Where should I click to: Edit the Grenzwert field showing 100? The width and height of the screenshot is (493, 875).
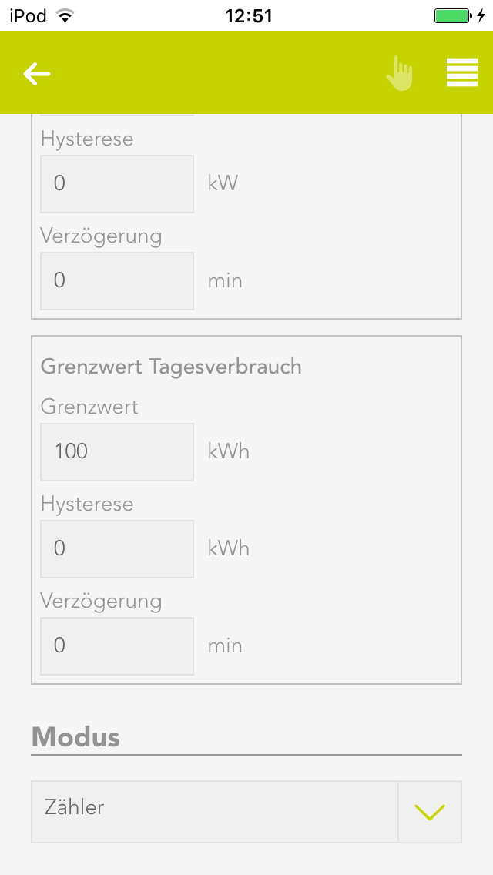[x=117, y=452]
